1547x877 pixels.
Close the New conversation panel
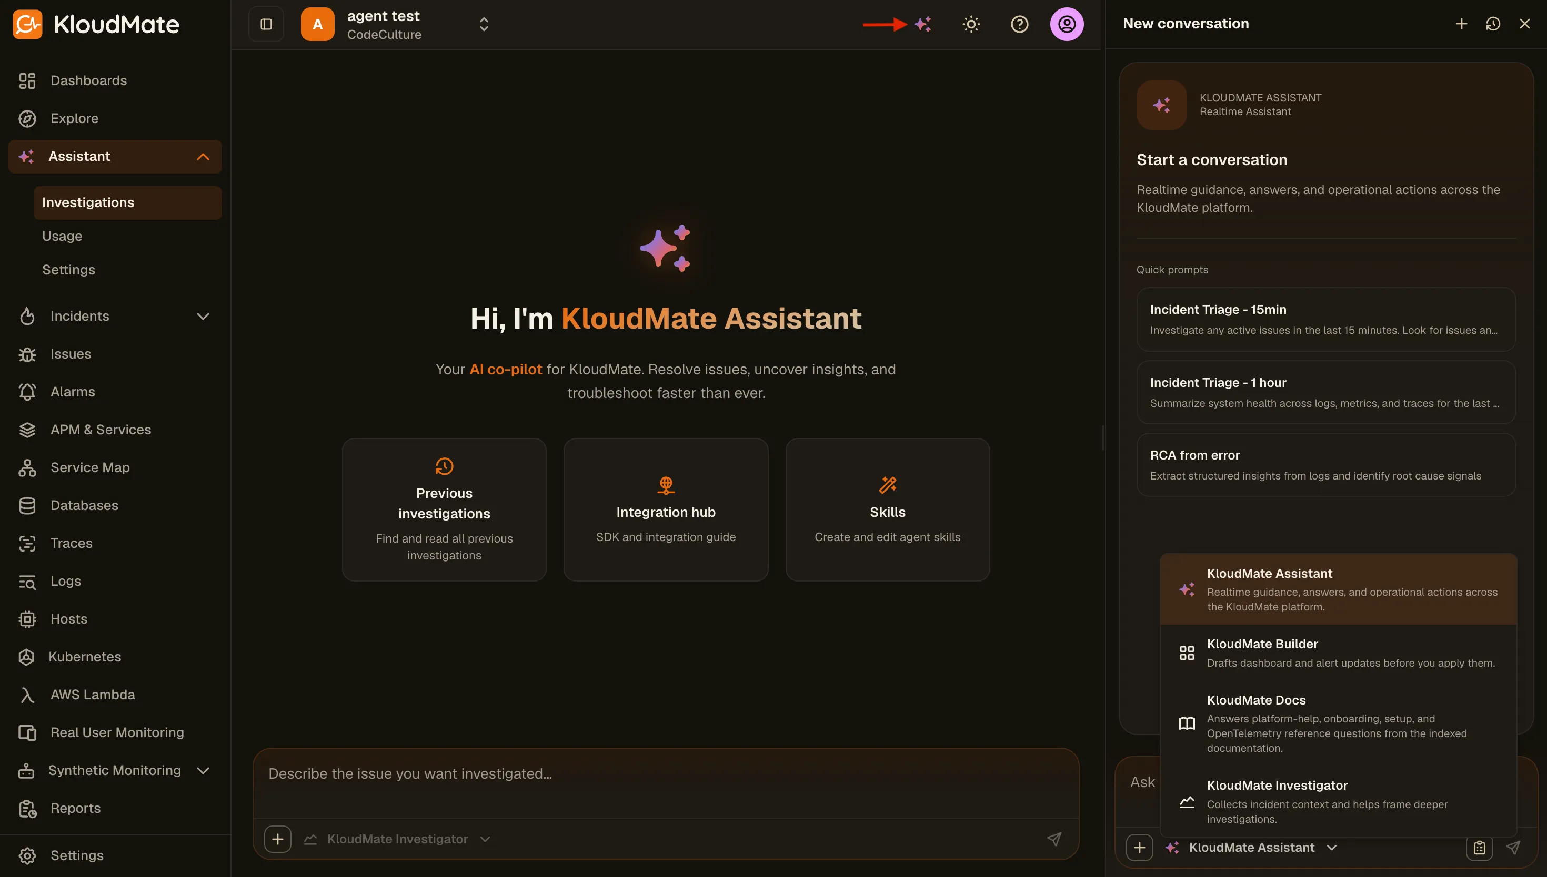tap(1524, 24)
